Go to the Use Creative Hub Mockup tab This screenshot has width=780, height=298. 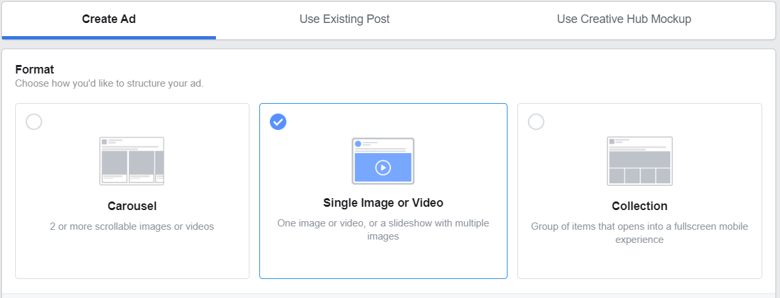click(x=624, y=19)
